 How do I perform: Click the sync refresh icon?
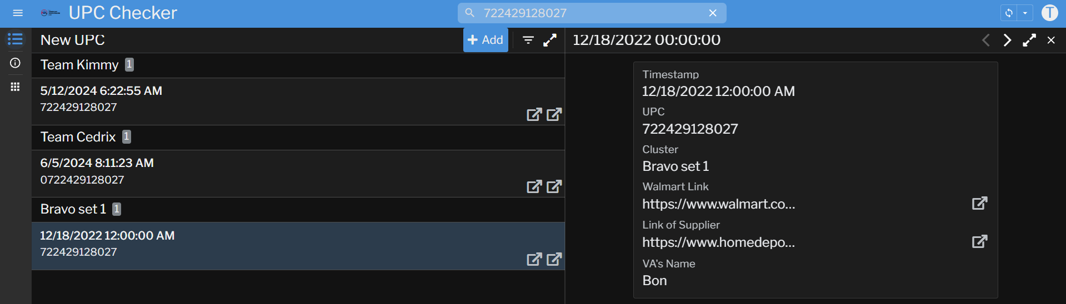(1009, 13)
